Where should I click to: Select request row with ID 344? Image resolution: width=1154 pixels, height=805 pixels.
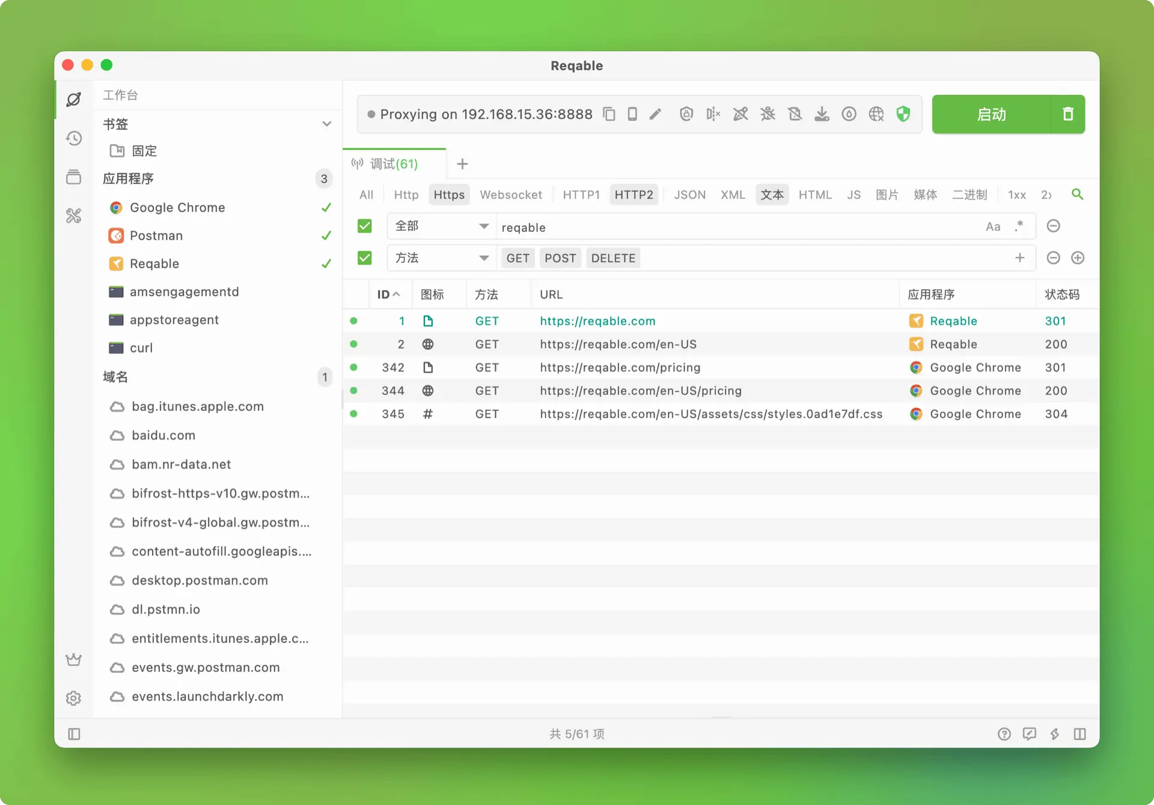[x=721, y=390]
